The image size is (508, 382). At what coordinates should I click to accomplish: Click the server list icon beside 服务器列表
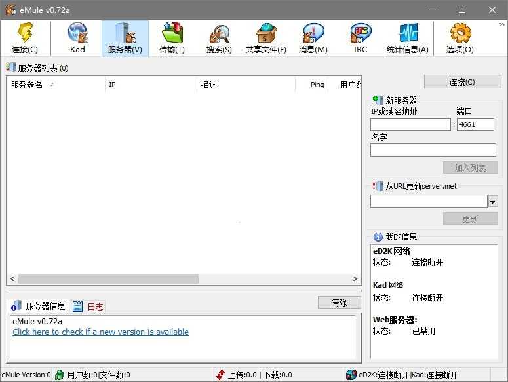click(11, 67)
